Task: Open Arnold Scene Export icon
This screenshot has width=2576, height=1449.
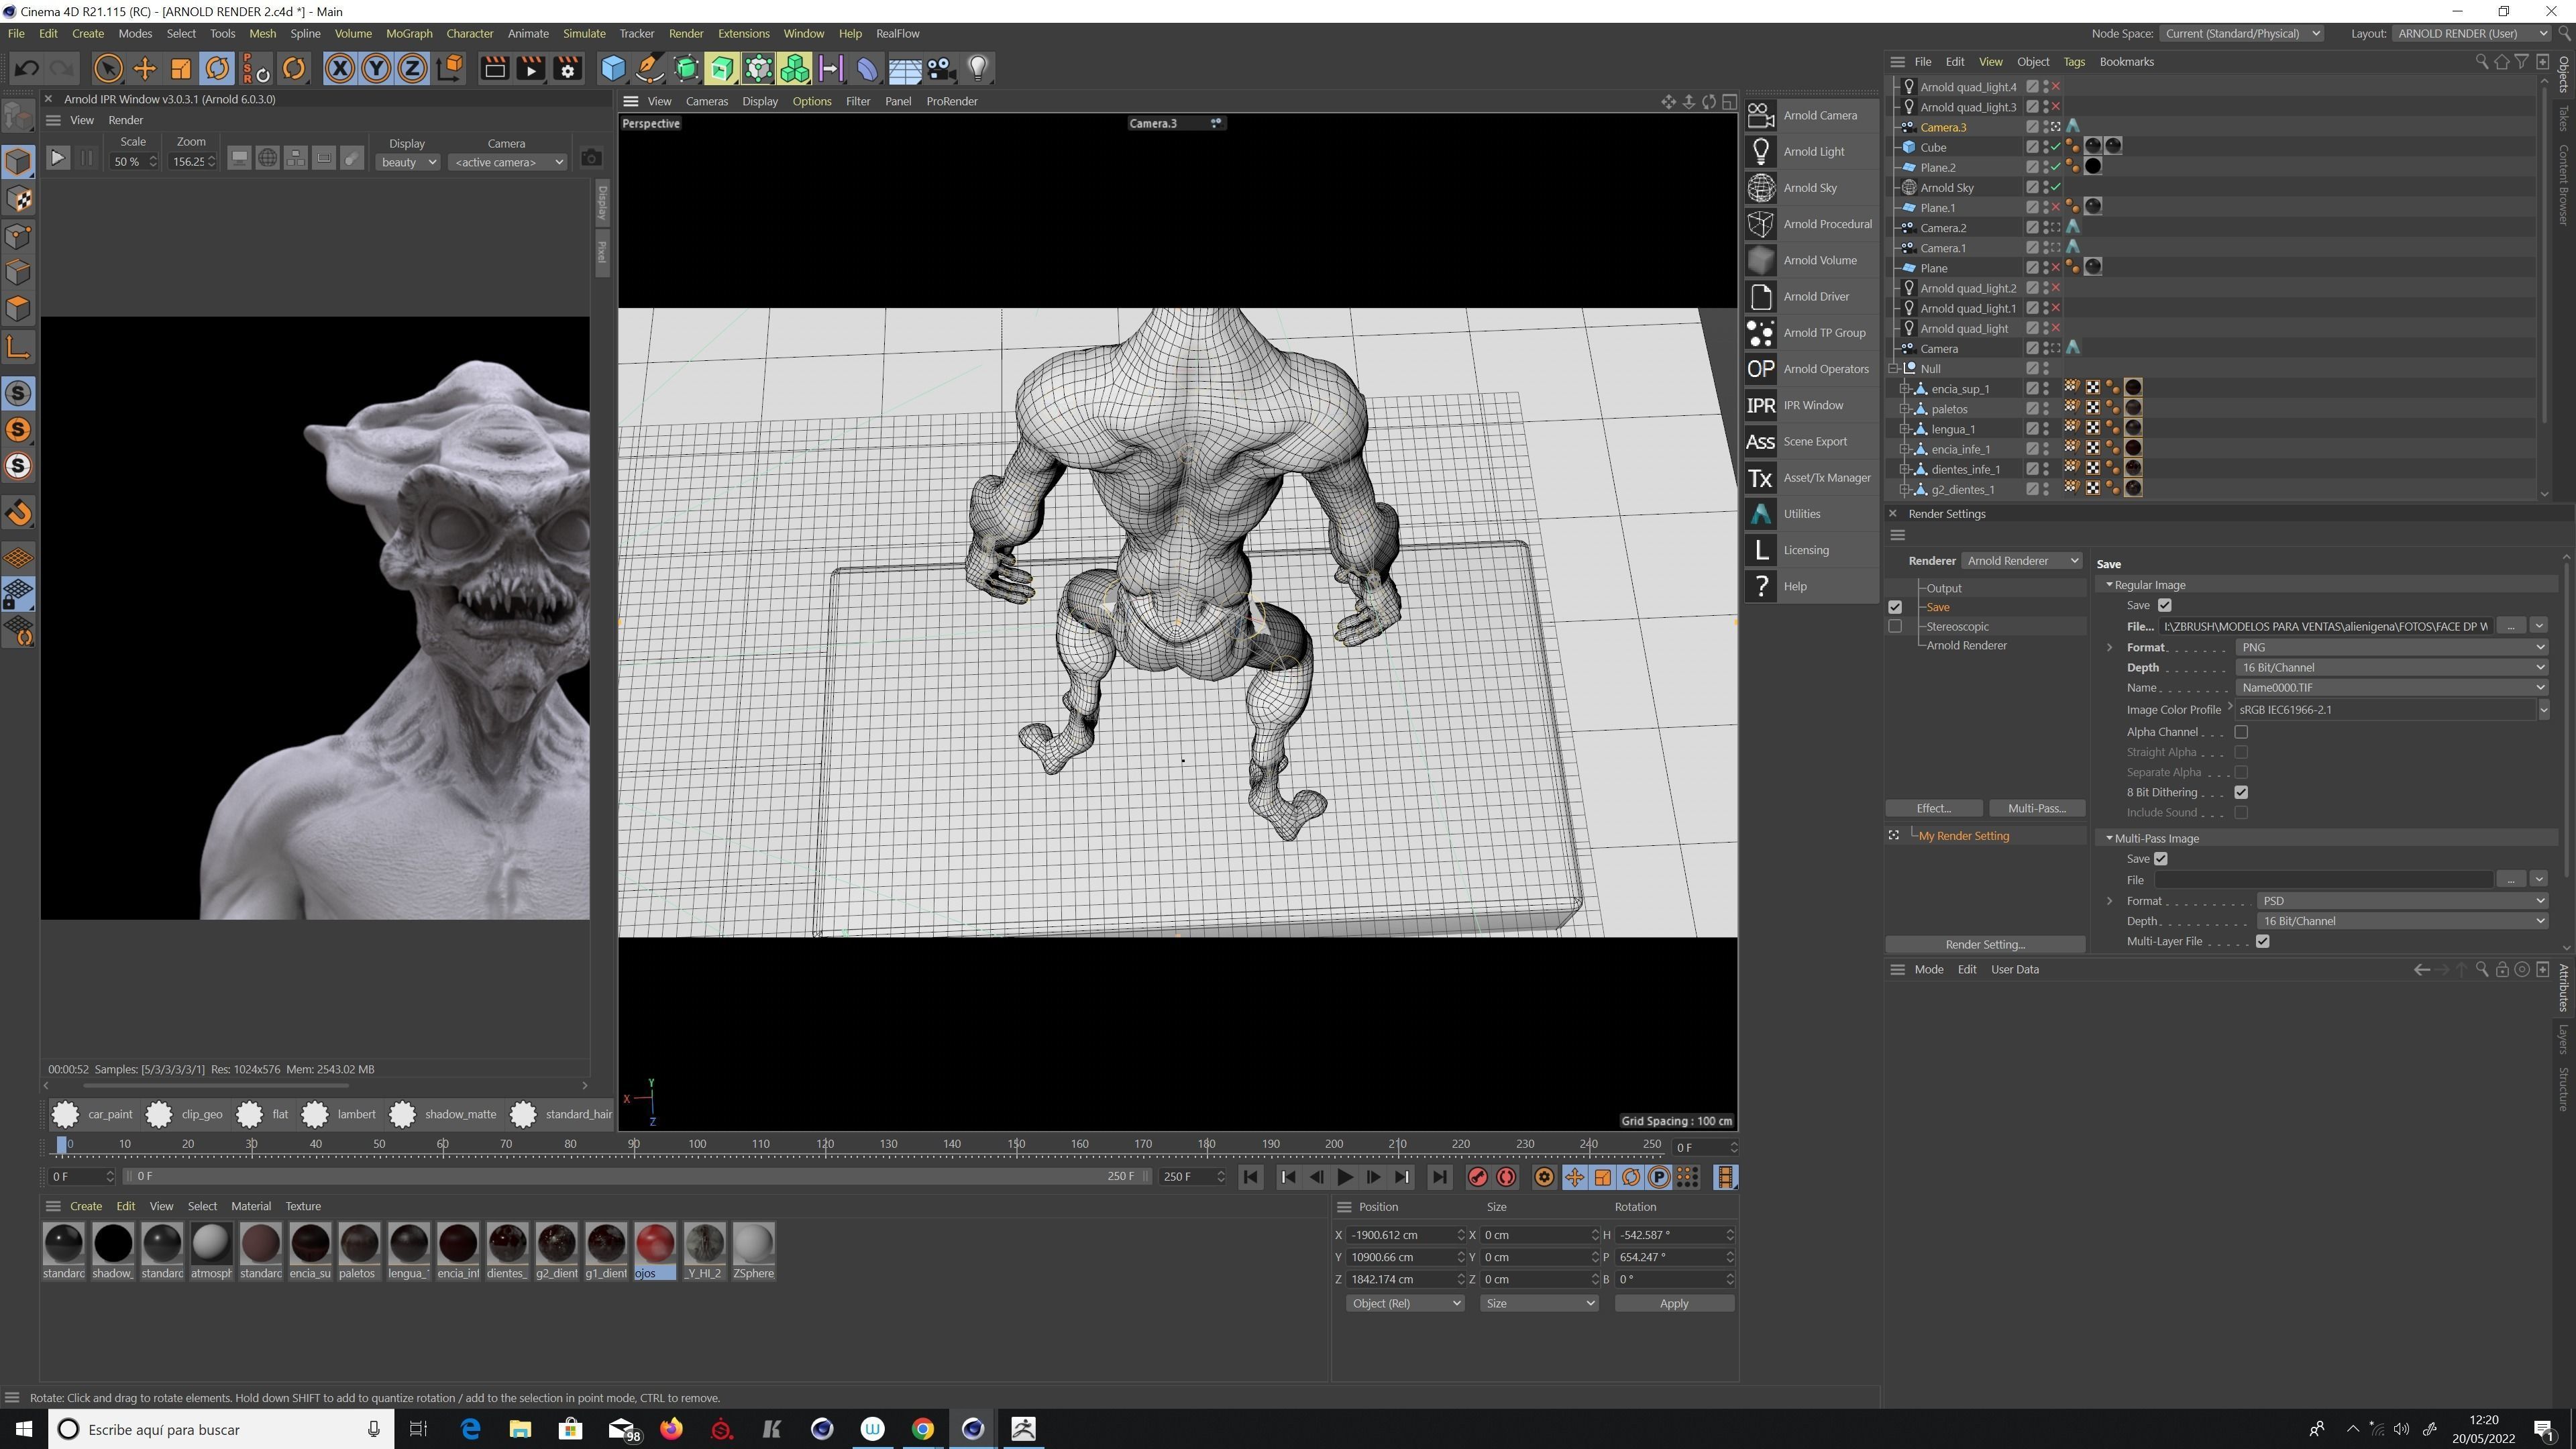Action: (x=1760, y=442)
